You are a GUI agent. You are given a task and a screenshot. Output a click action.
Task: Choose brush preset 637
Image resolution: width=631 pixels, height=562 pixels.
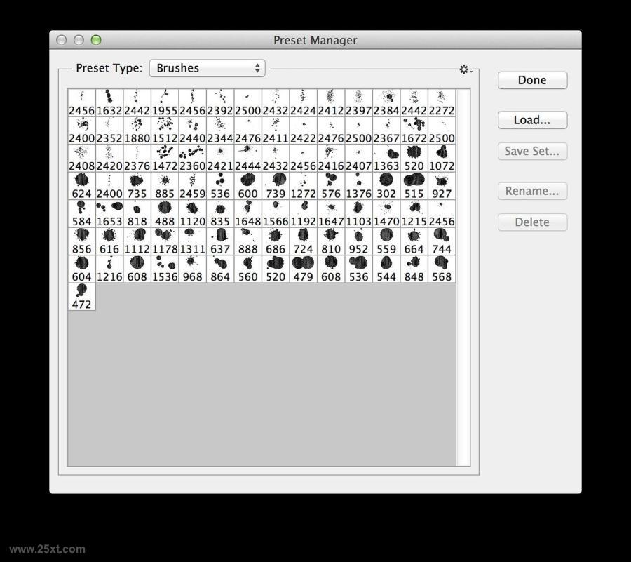[x=220, y=242]
